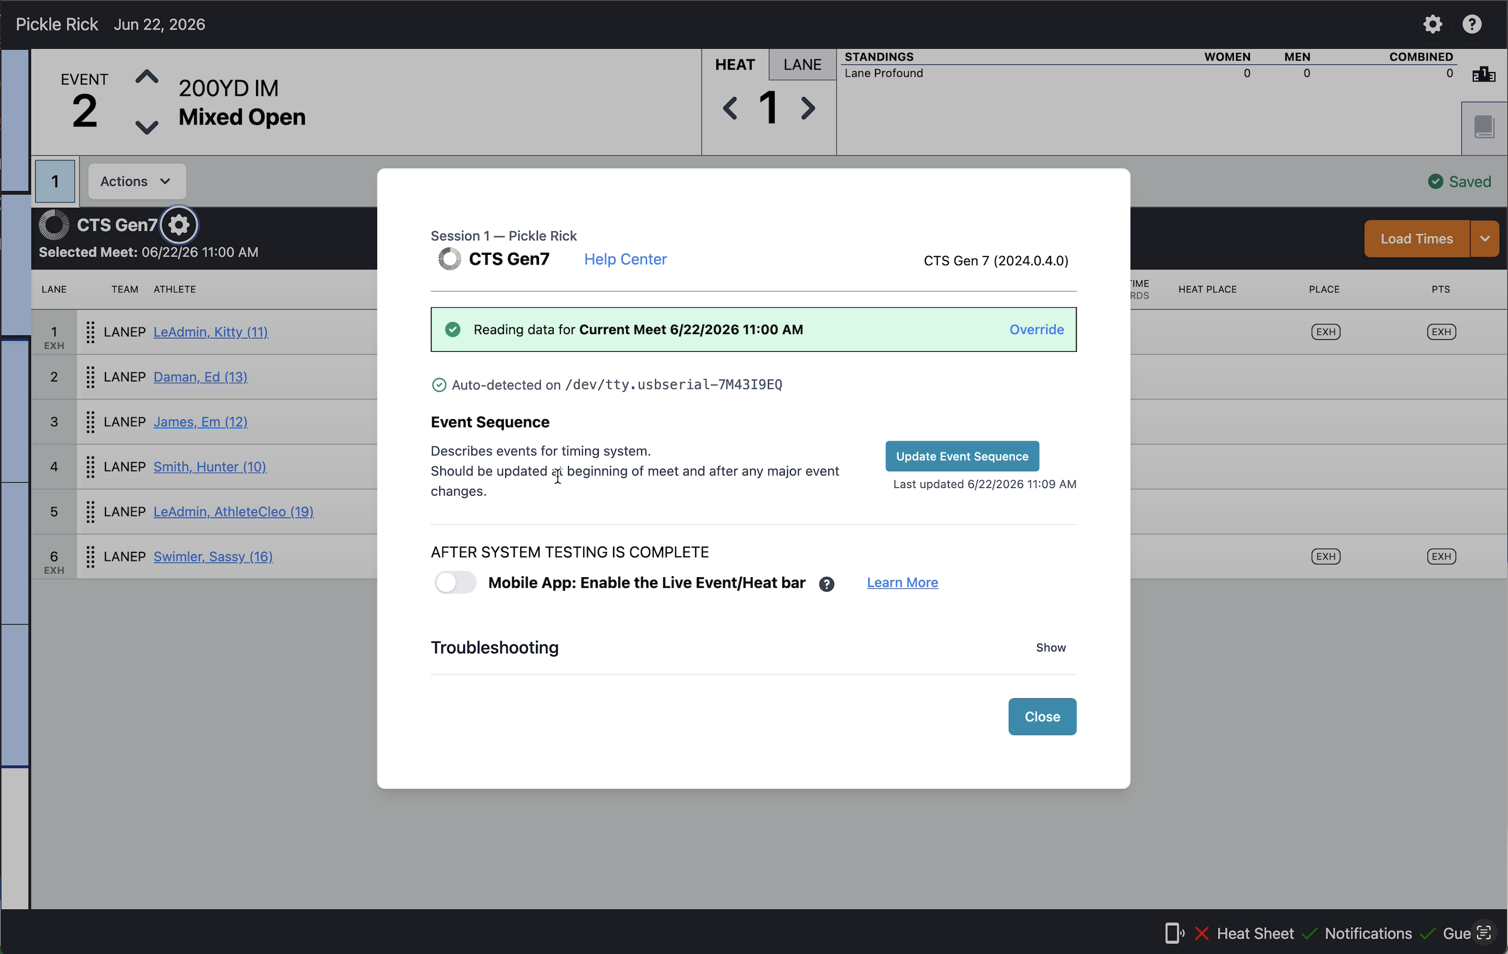Select heat number 1 tab
Image resolution: width=1508 pixels, height=954 pixels.
(x=55, y=182)
